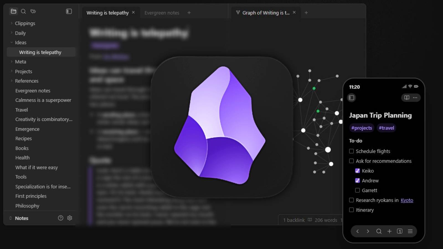Show the 1 backlink status item
This screenshot has height=249, width=443.
click(294, 220)
